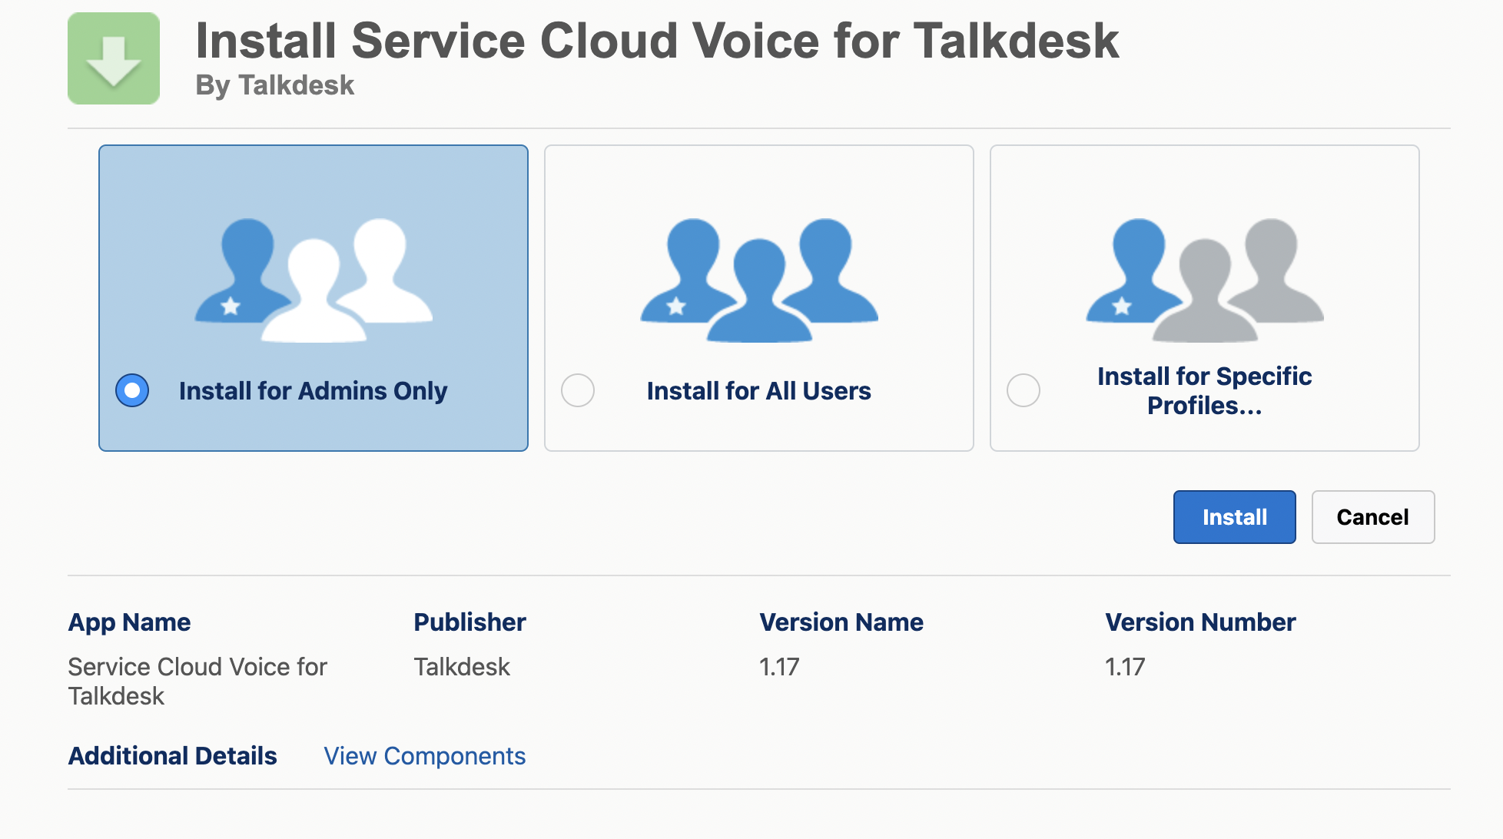Click the Install for Admins Only label
Image resolution: width=1503 pixels, height=839 pixels.
click(313, 391)
